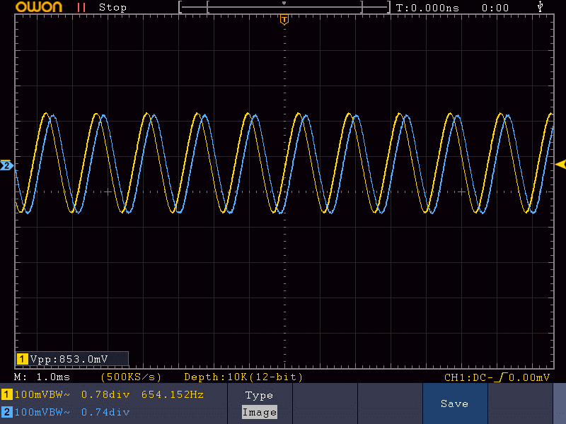Click the yellow channel 1 badge in status bar
566x424 pixels.
pos(6,394)
